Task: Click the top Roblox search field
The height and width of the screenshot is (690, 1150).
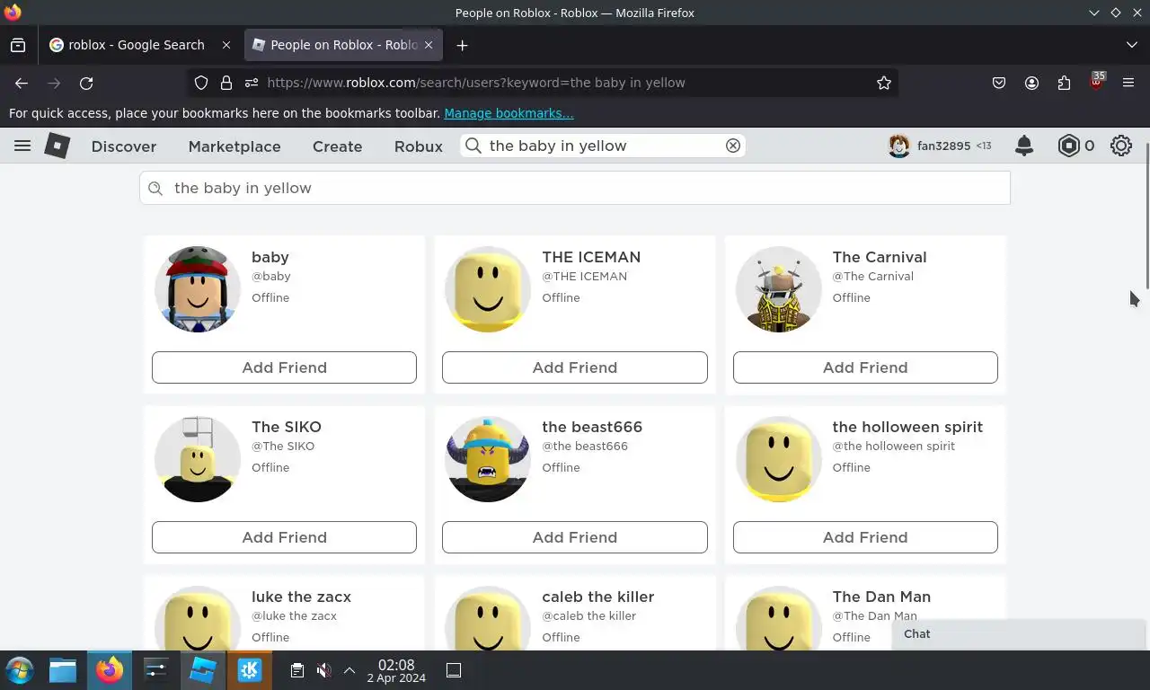Action: [603, 146]
